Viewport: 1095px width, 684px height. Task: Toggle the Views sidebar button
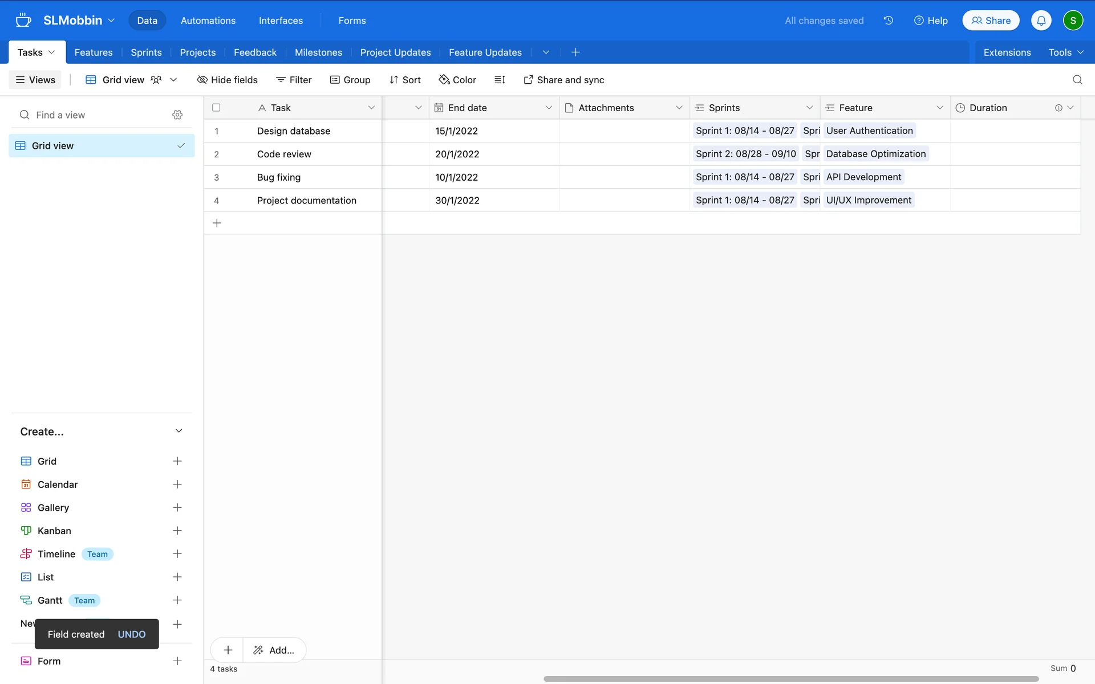click(x=35, y=80)
